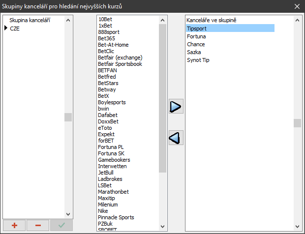Select Synot Tip in the group list
Image resolution: width=305 pixels, height=234 pixels.
[198, 60]
